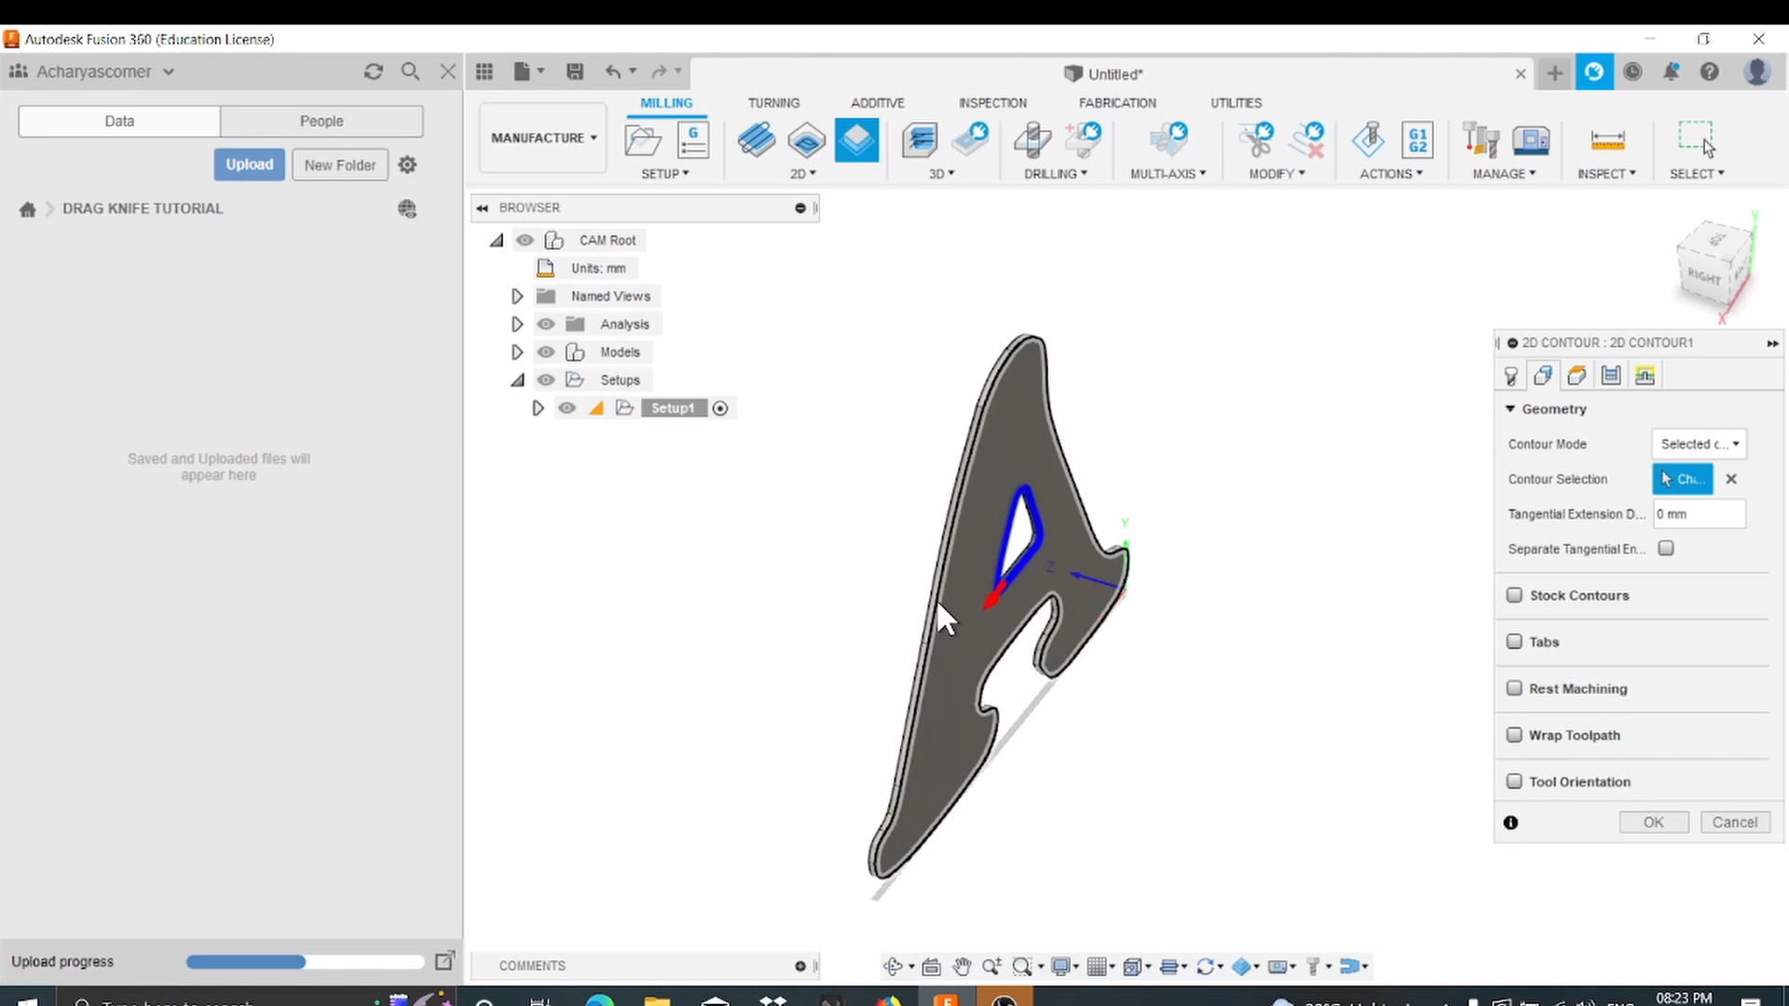Click the upload progress bar

[304, 961]
